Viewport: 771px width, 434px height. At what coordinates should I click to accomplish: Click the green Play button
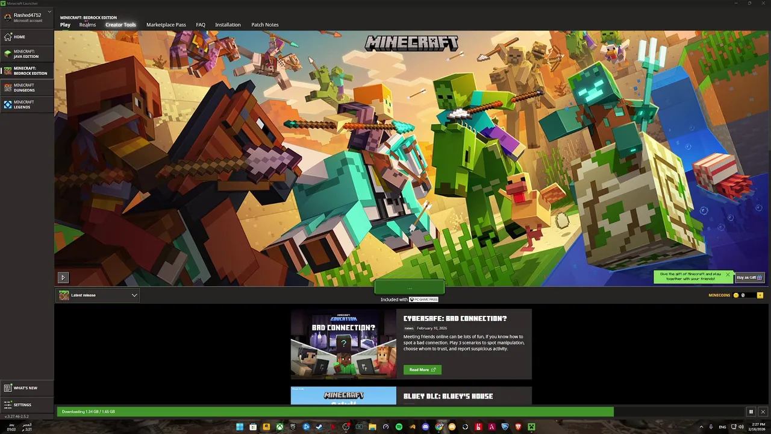[410, 288]
